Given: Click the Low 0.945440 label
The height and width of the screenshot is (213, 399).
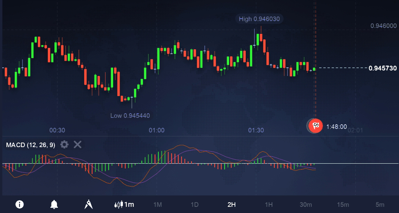Looking at the screenshot, I should [130, 115].
